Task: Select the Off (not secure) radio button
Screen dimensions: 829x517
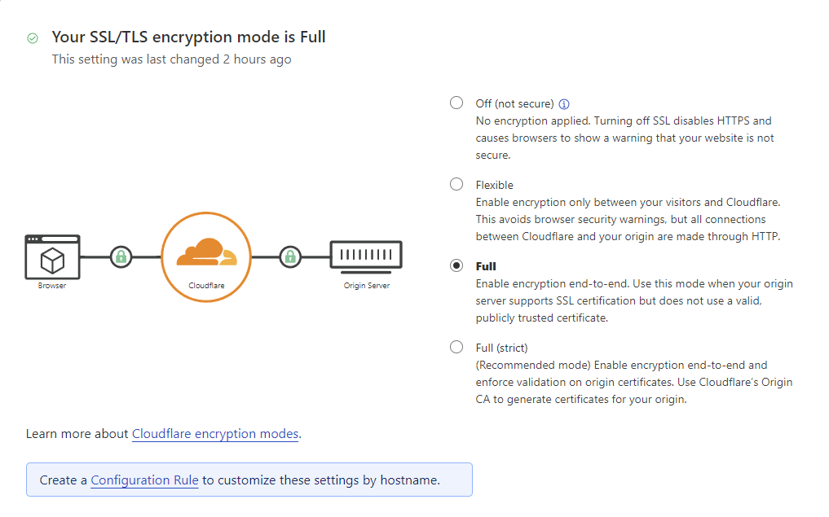Action: [x=456, y=103]
